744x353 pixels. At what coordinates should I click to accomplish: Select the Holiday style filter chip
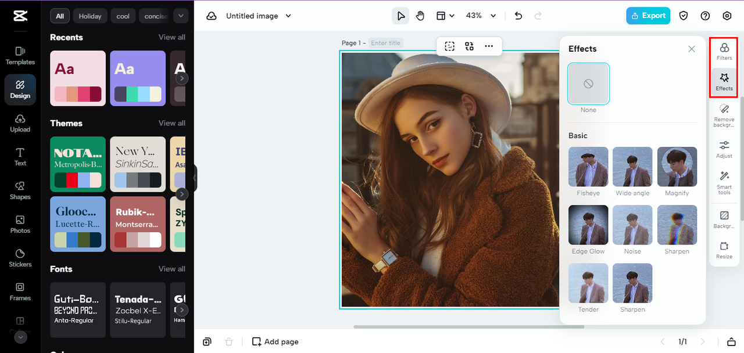point(90,16)
